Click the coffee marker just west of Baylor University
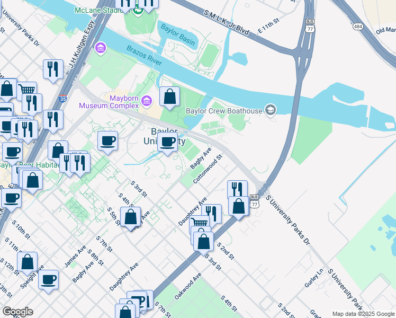 click(x=107, y=143)
